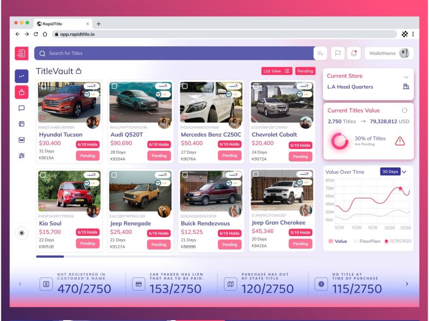Open the notifications bell icon
Viewport: 429px width, 321px height.
(x=354, y=53)
